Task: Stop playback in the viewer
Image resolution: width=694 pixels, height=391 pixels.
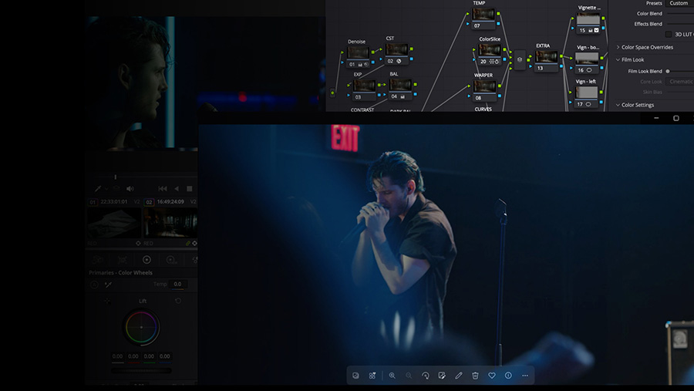Action: click(190, 189)
